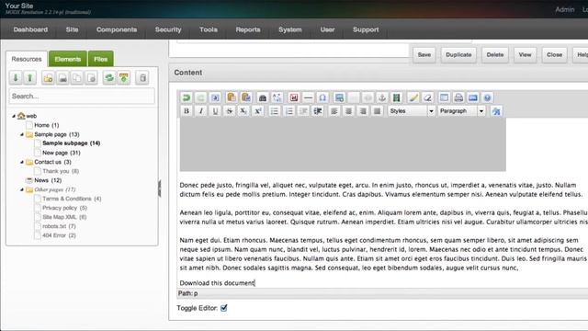Click the new folder icon in Resources toolbar
This screenshot has width=588, height=331.
coord(48,77)
